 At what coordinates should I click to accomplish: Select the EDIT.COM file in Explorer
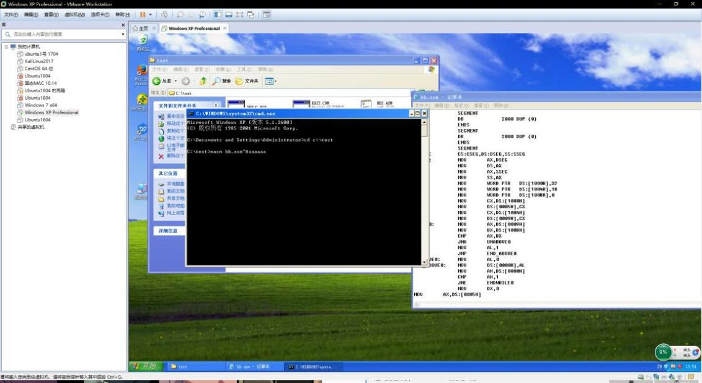[318, 103]
